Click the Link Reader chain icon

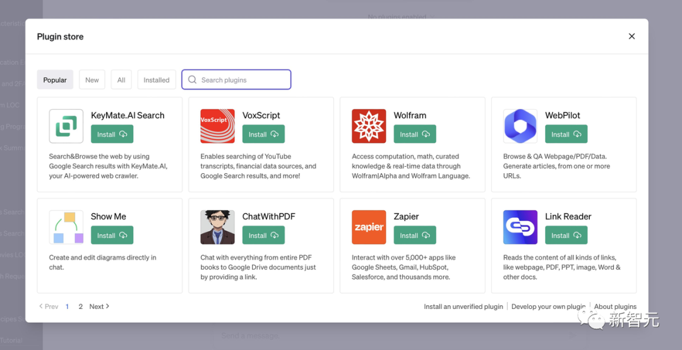coord(520,227)
